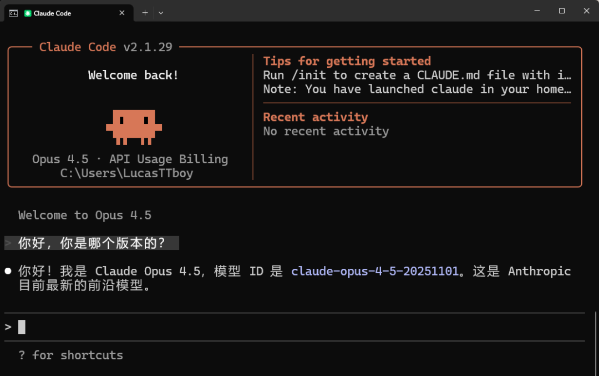Click the highlighted Chinese user message
This screenshot has width=599, height=376.
(x=92, y=243)
